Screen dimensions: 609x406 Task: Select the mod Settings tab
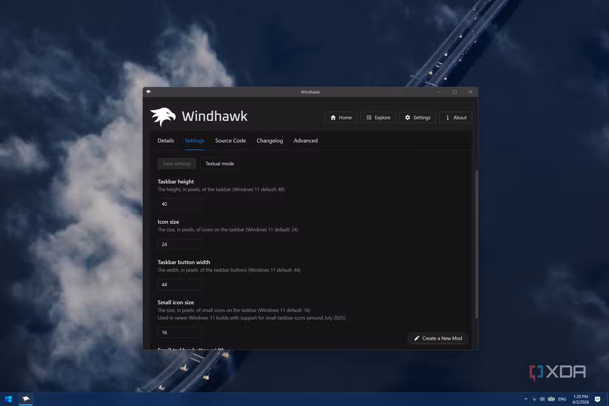coord(195,141)
